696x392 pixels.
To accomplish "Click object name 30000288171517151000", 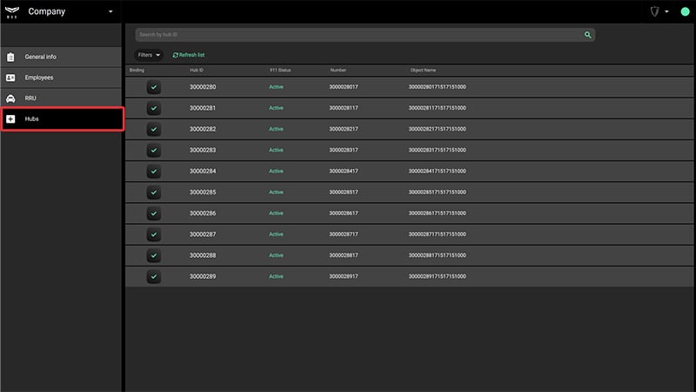I will click(438, 255).
